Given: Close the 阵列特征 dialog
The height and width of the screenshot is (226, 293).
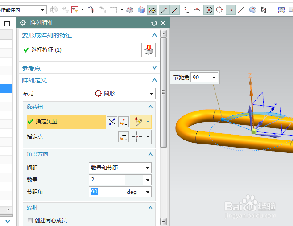Looking at the screenshot, I should [x=163, y=23].
